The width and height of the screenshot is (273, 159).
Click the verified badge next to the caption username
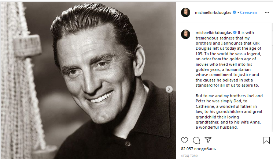pos(235,32)
